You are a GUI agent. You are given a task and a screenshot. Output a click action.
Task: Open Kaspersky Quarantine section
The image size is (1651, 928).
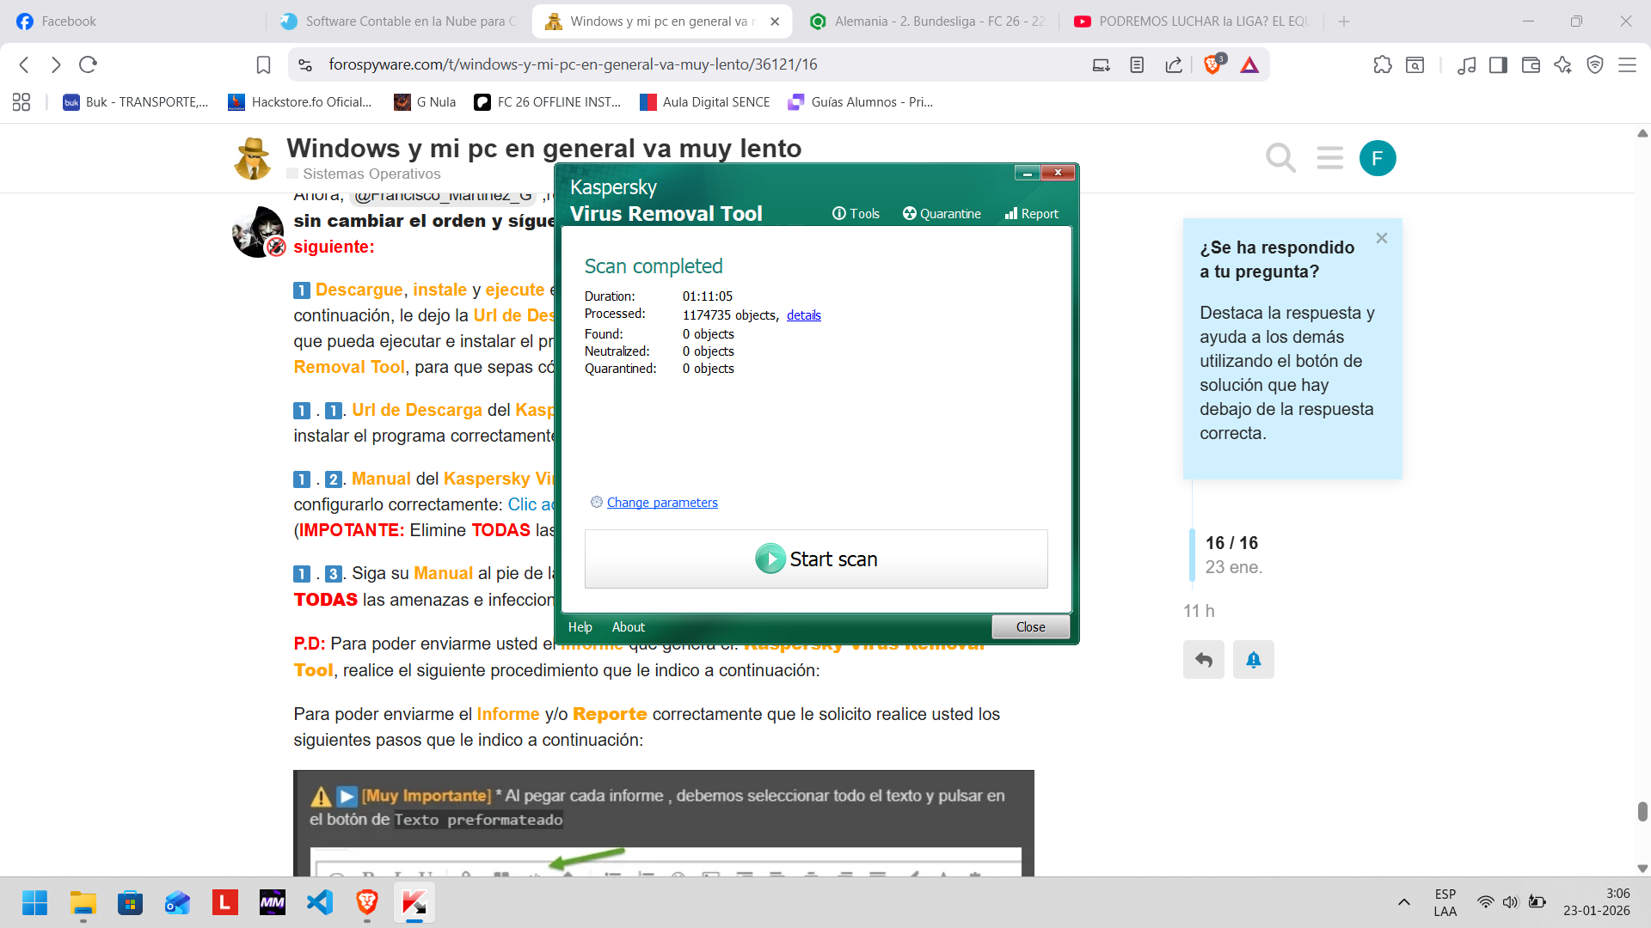(942, 214)
